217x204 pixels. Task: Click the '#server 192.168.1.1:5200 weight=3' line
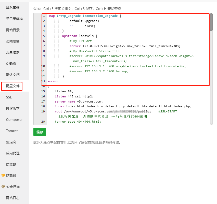pos(128,66)
